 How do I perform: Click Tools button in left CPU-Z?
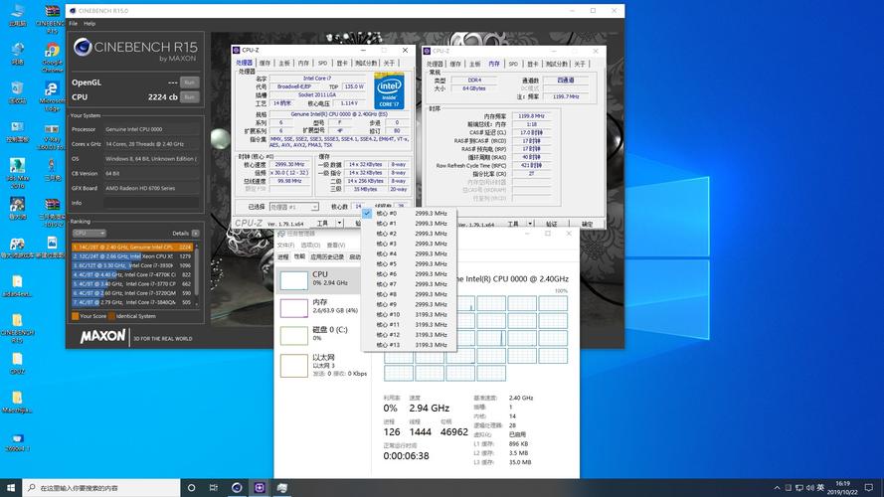[322, 223]
